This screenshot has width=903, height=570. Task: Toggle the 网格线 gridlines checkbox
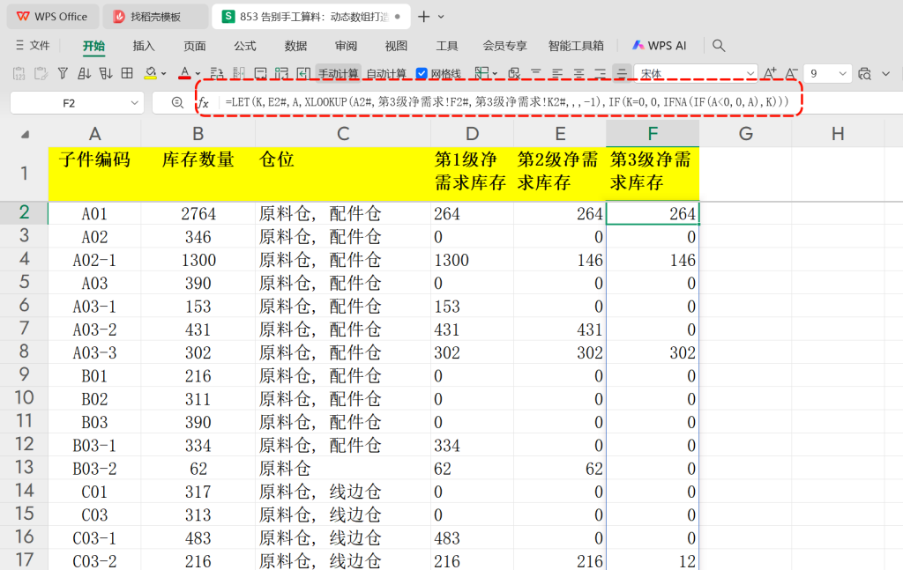(x=422, y=74)
